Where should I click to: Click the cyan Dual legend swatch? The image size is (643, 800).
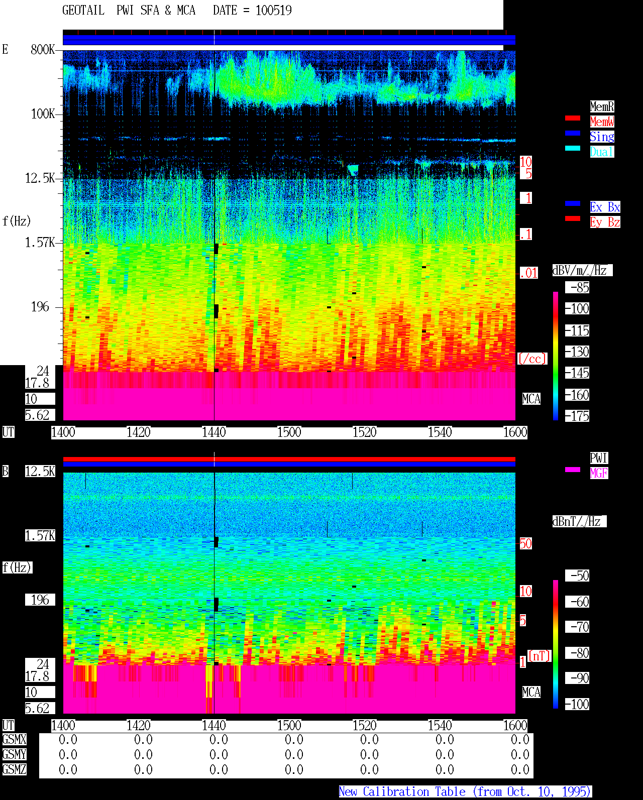(573, 148)
